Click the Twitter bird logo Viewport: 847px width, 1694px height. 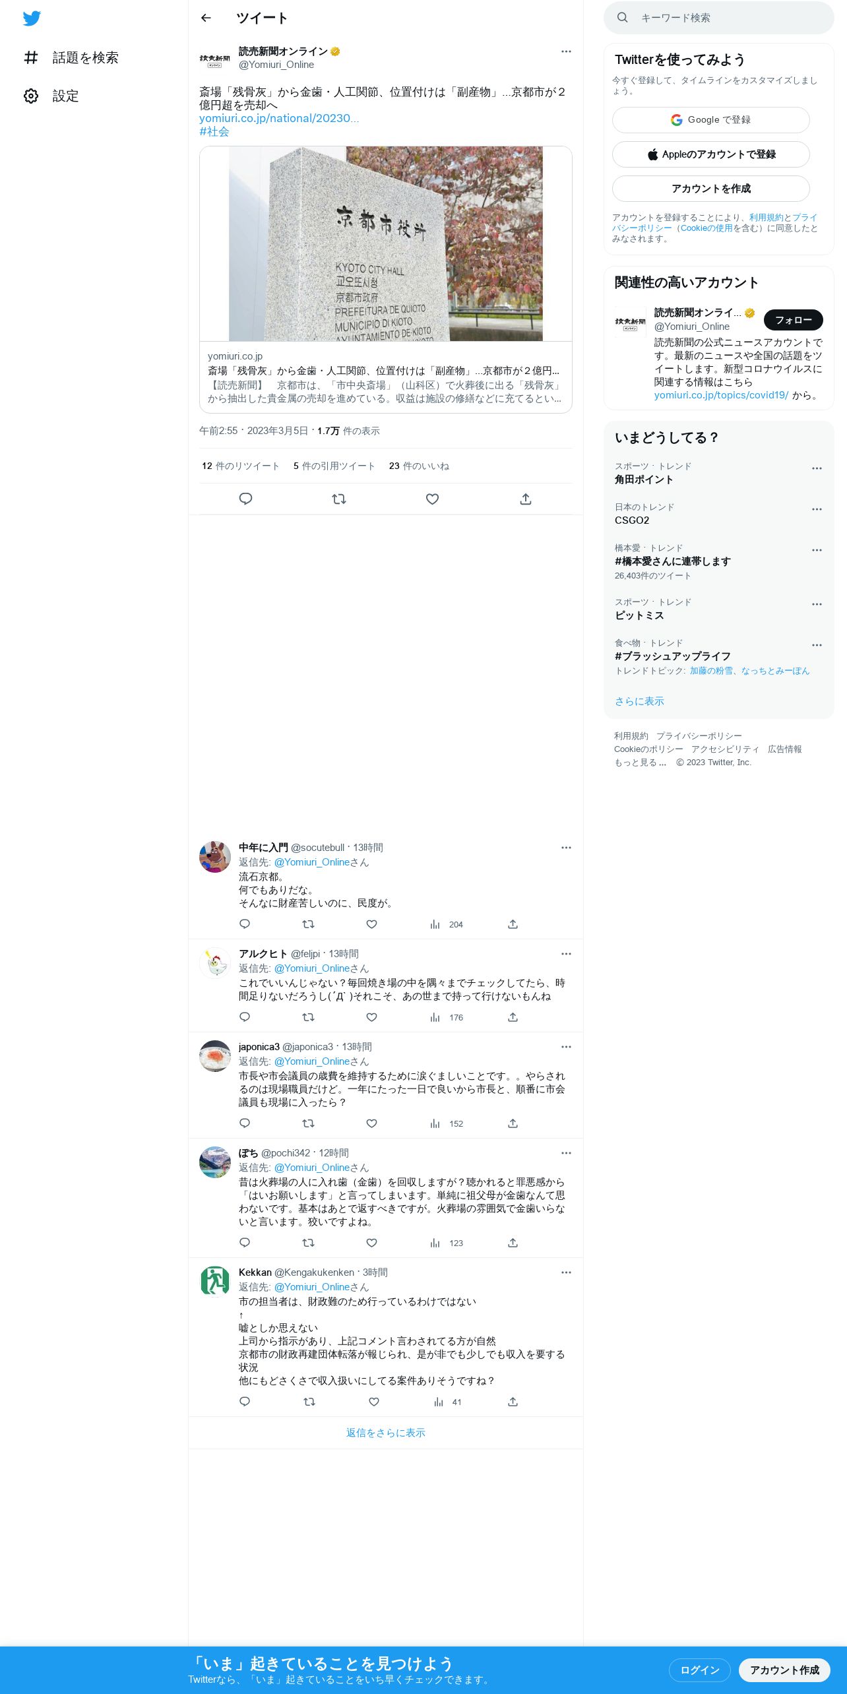tap(32, 18)
